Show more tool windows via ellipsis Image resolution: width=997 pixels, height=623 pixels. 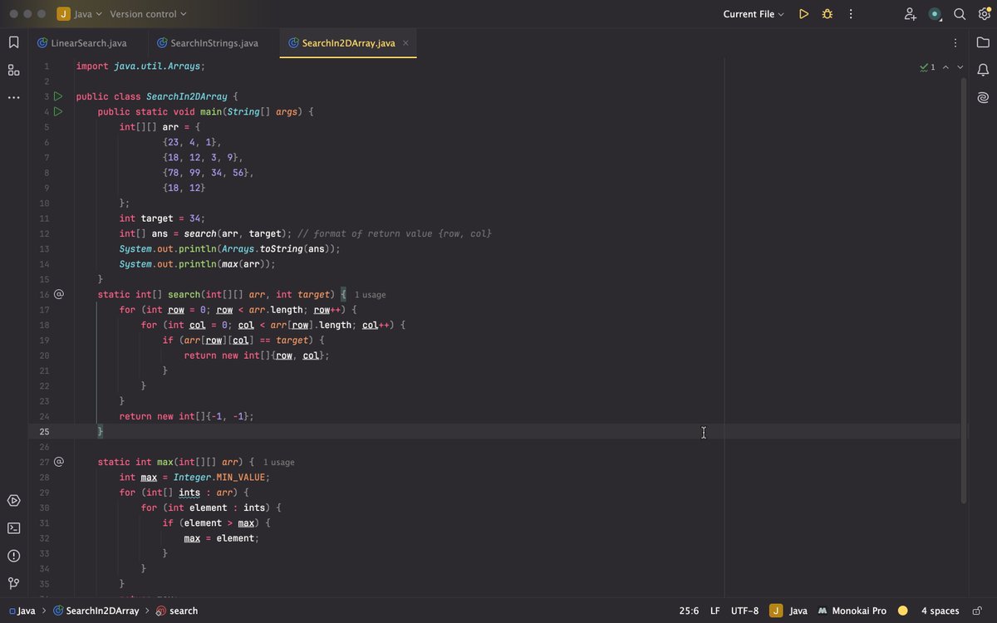tap(13, 97)
